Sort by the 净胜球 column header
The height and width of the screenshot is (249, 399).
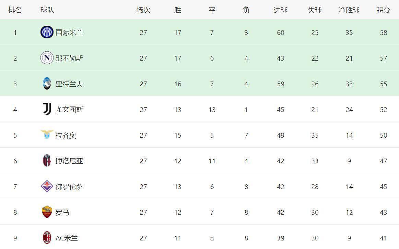click(349, 10)
